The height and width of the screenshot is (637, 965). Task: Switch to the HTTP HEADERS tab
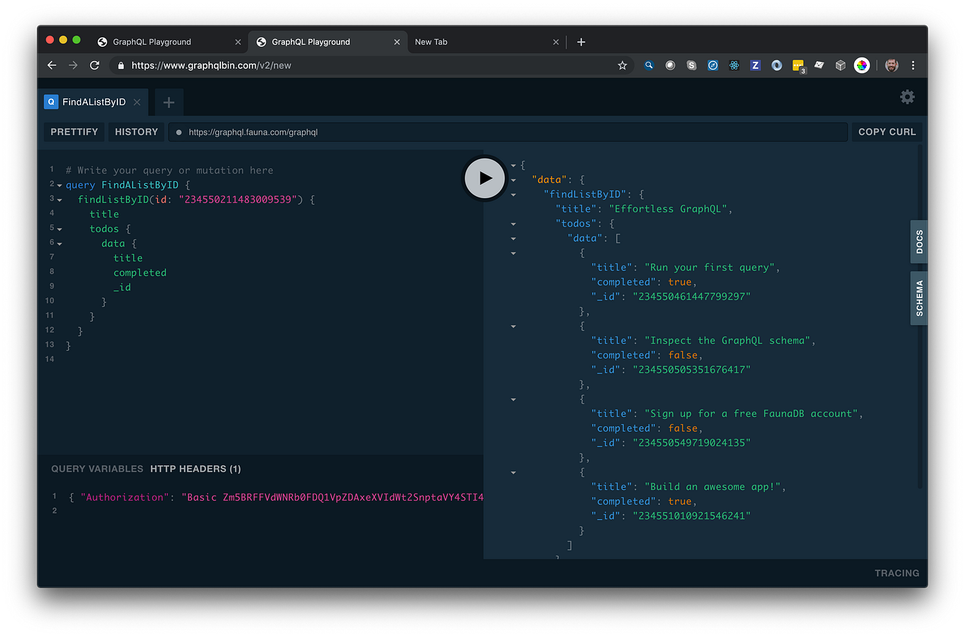pos(195,469)
